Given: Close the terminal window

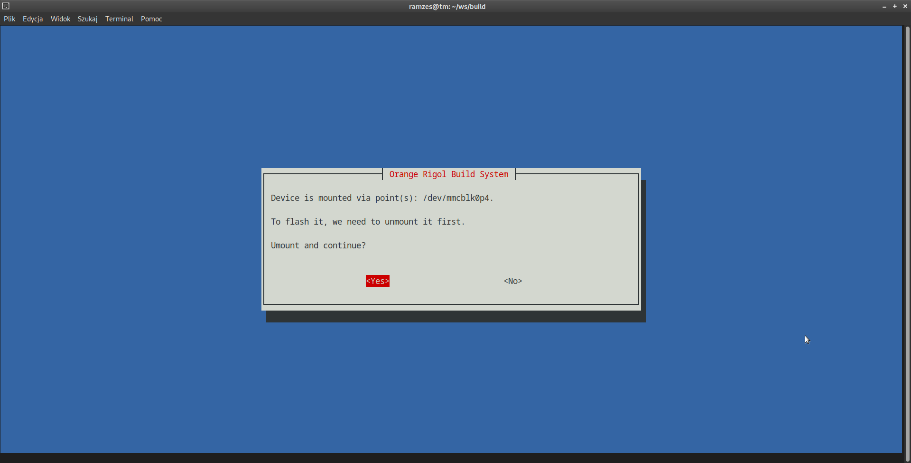Looking at the screenshot, I should [905, 7].
